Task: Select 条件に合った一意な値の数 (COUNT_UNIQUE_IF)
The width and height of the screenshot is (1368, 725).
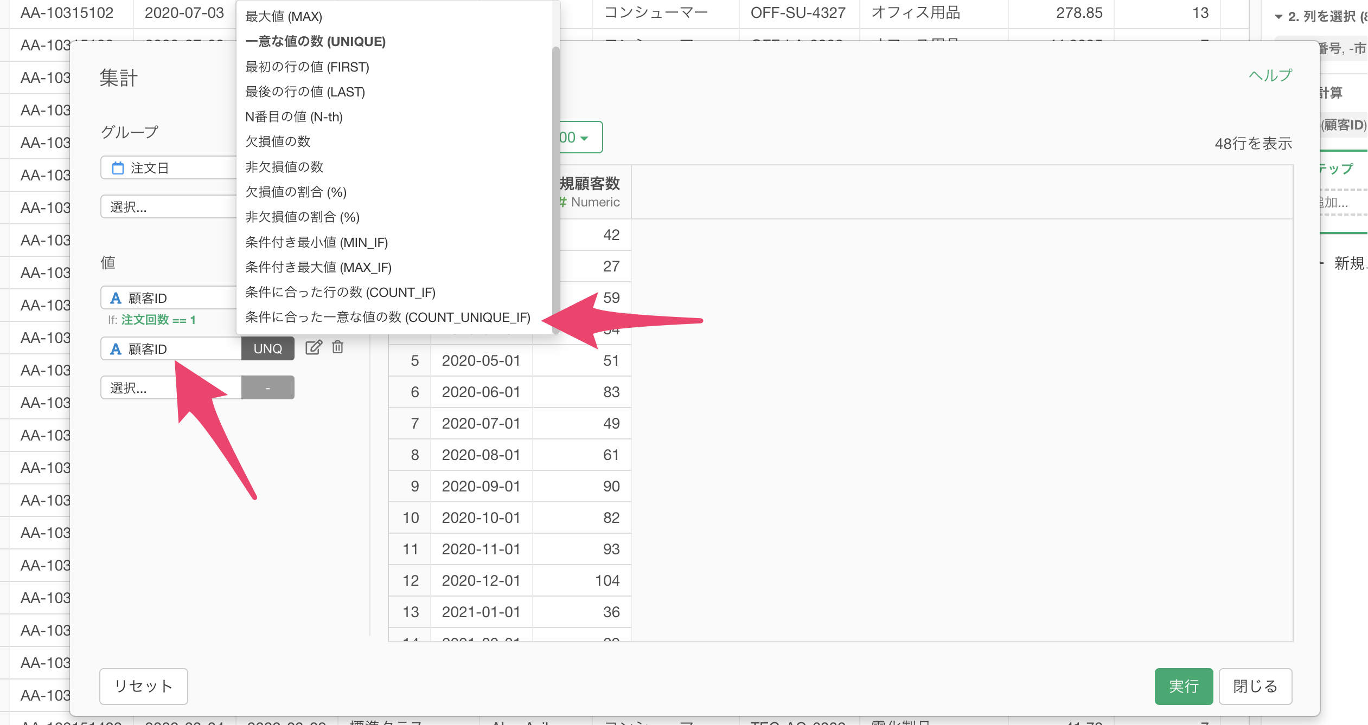Action: point(387,317)
